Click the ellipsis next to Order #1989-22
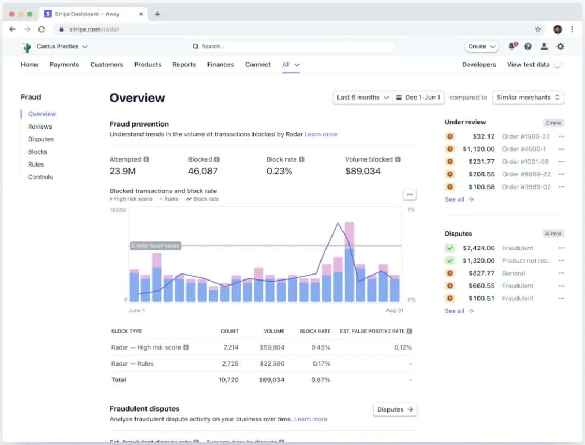585x445 pixels. click(561, 136)
